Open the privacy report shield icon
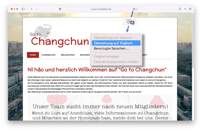Screen dimensions: 202x131 tap(60, 9)
